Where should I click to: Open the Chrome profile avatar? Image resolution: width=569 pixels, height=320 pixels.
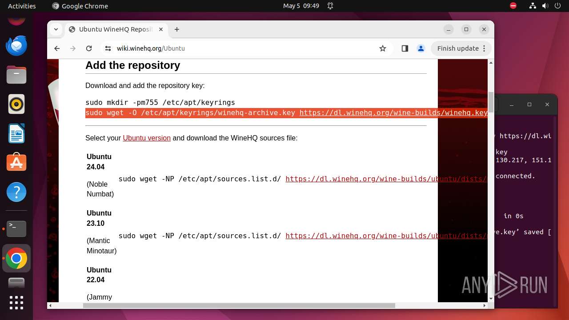421,48
